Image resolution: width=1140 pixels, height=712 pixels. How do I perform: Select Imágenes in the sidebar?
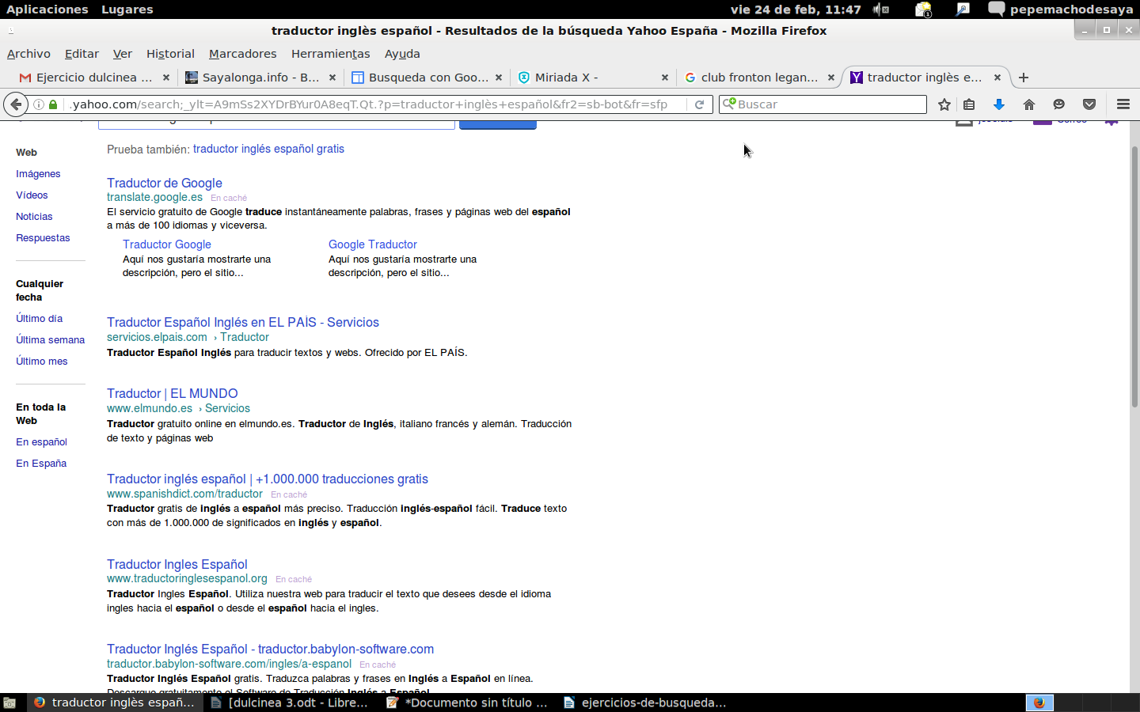(38, 174)
